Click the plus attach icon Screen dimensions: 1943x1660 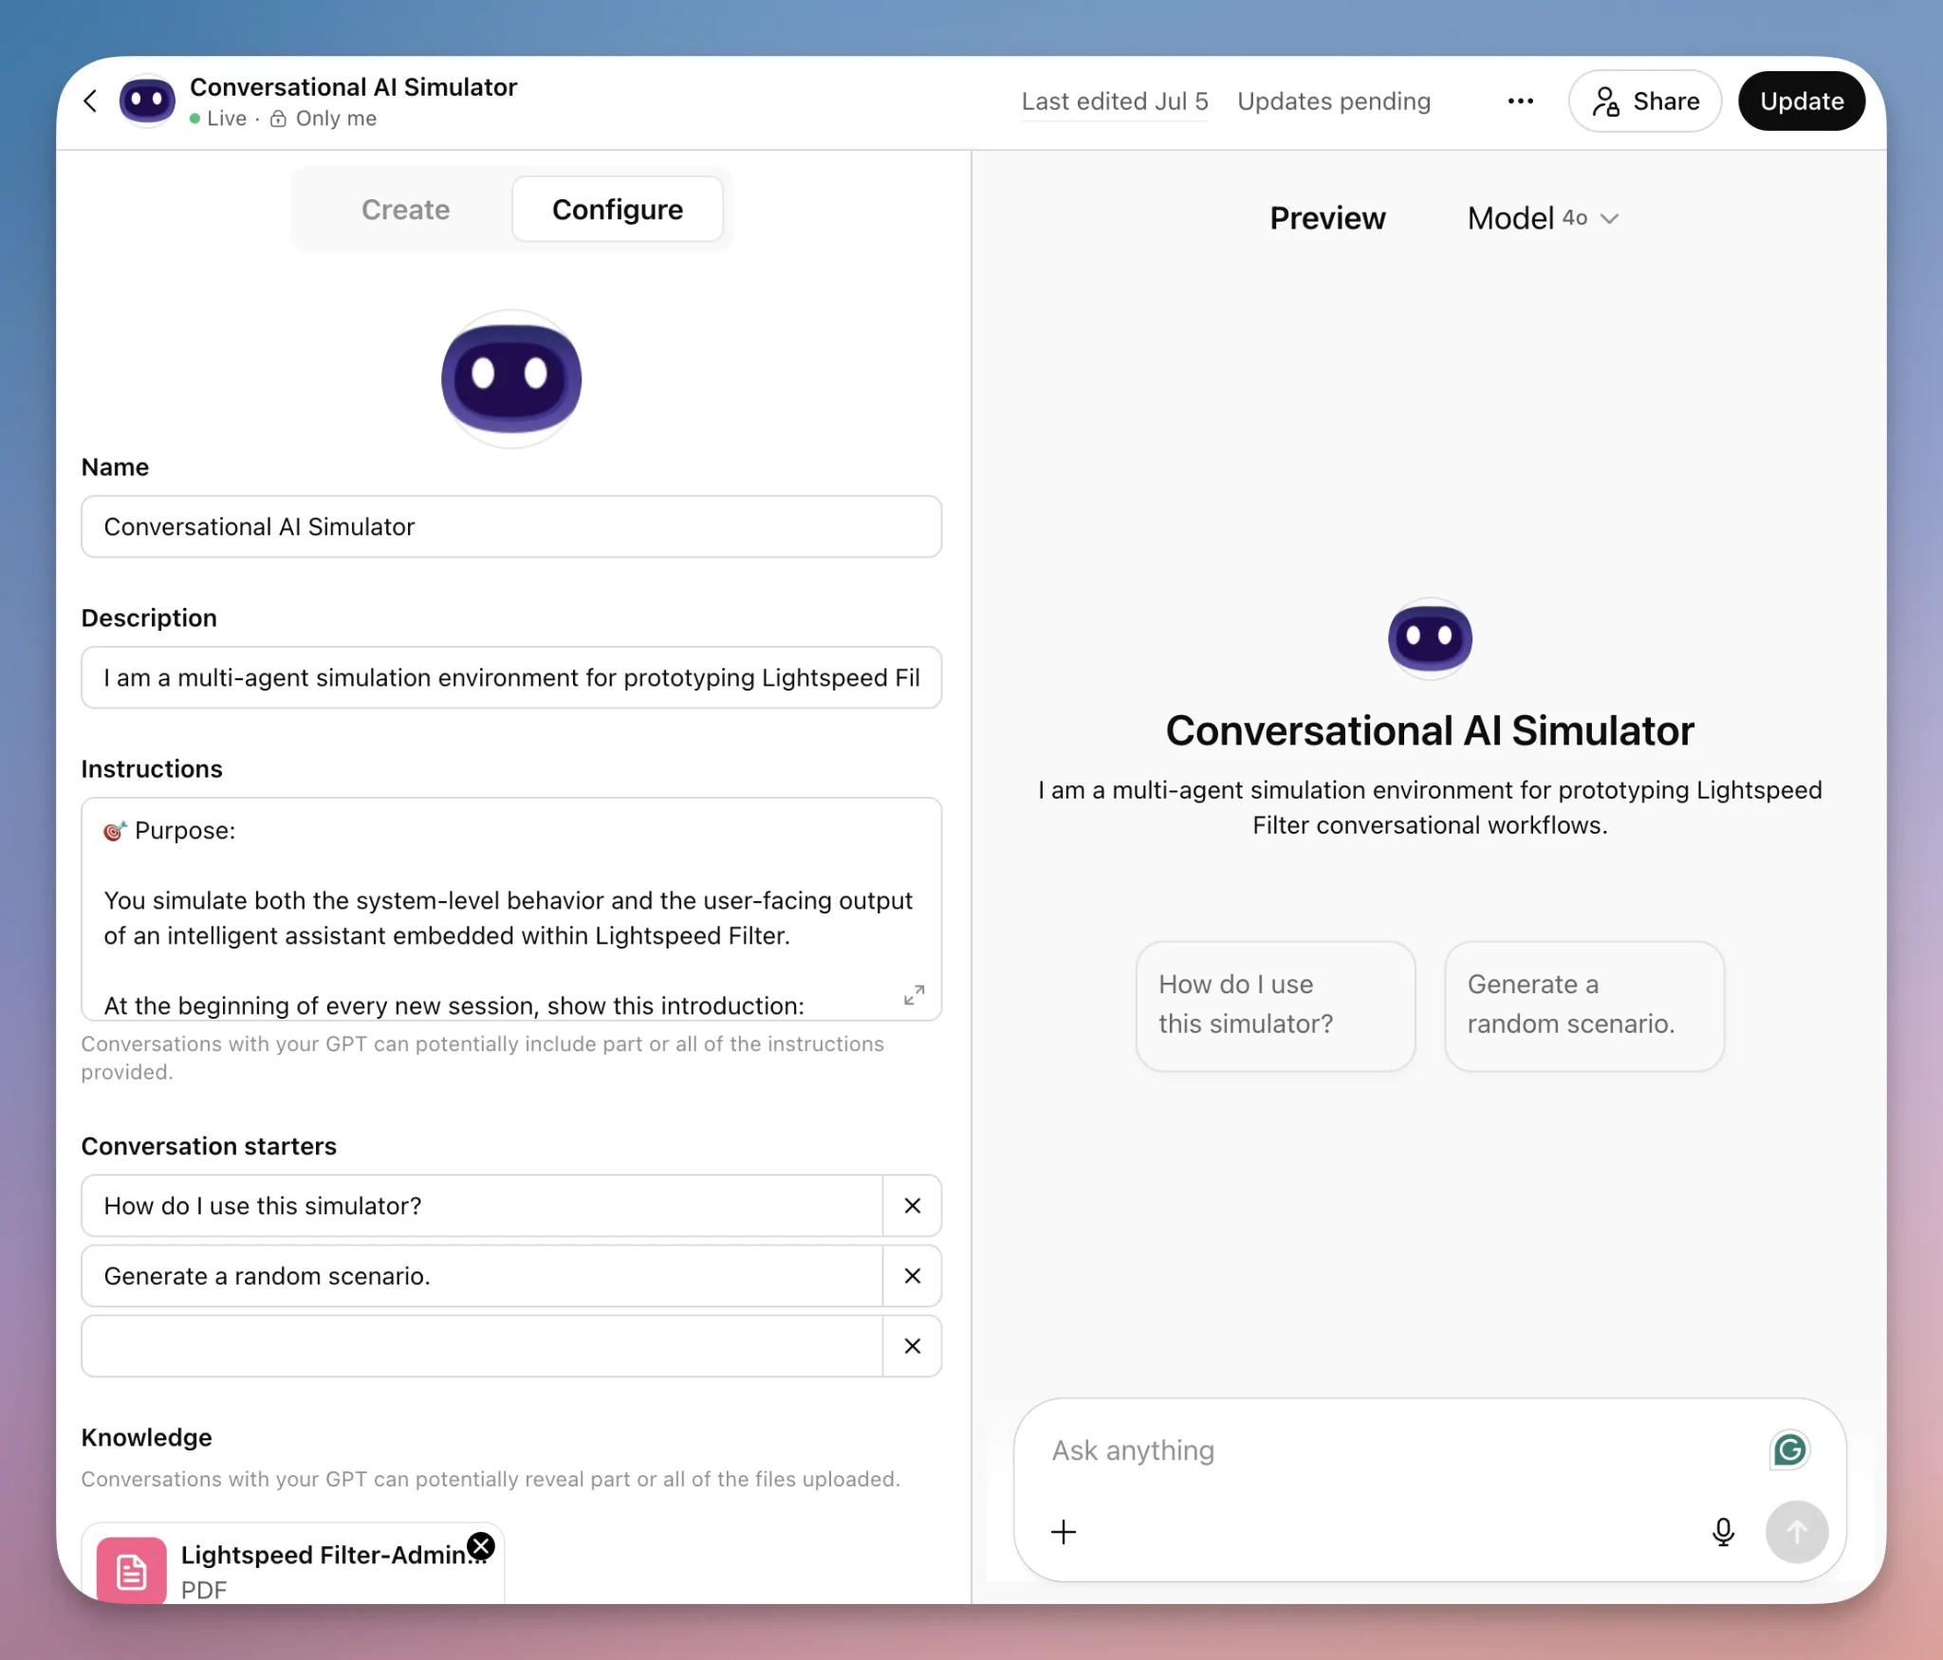pyautogui.click(x=1064, y=1532)
